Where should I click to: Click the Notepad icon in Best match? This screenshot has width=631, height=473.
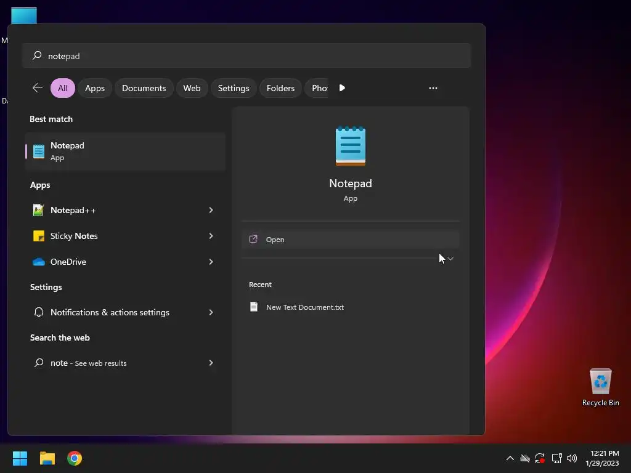coord(39,152)
